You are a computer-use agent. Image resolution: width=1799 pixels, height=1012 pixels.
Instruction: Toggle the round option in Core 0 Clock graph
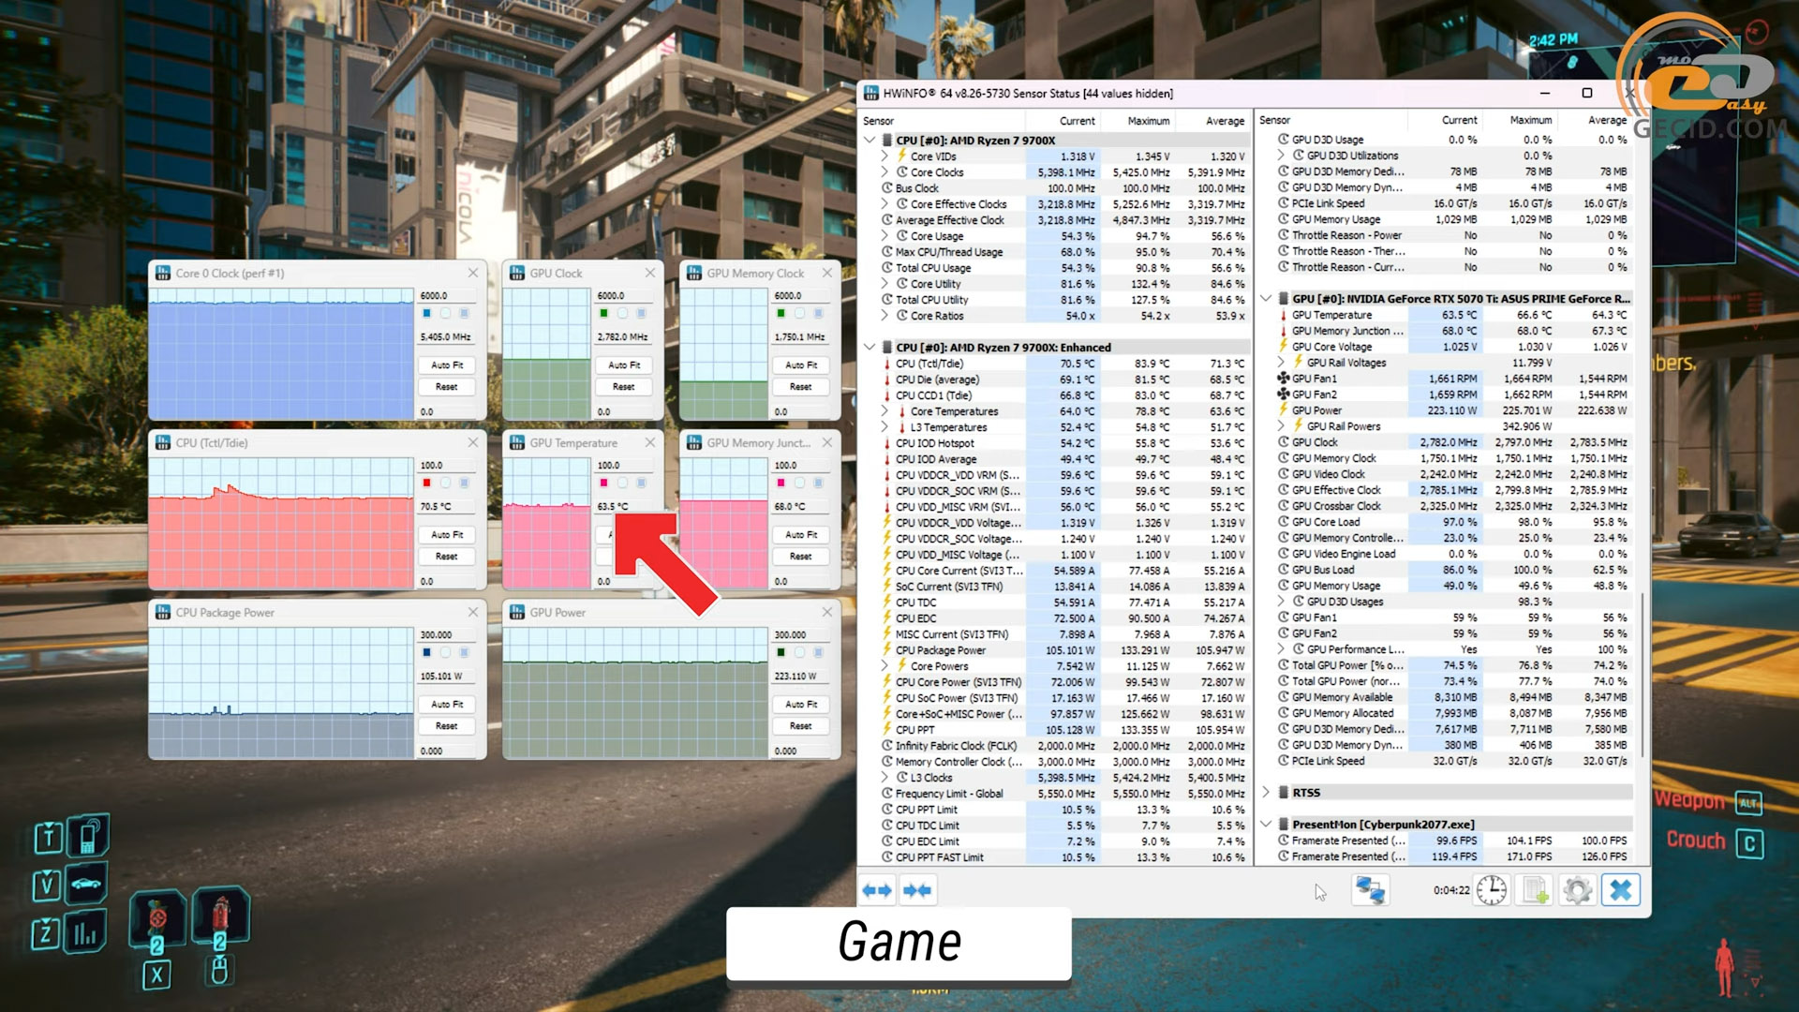click(x=446, y=313)
